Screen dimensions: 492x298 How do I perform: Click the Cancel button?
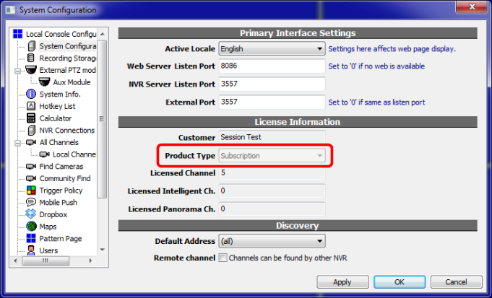pyautogui.click(x=456, y=282)
